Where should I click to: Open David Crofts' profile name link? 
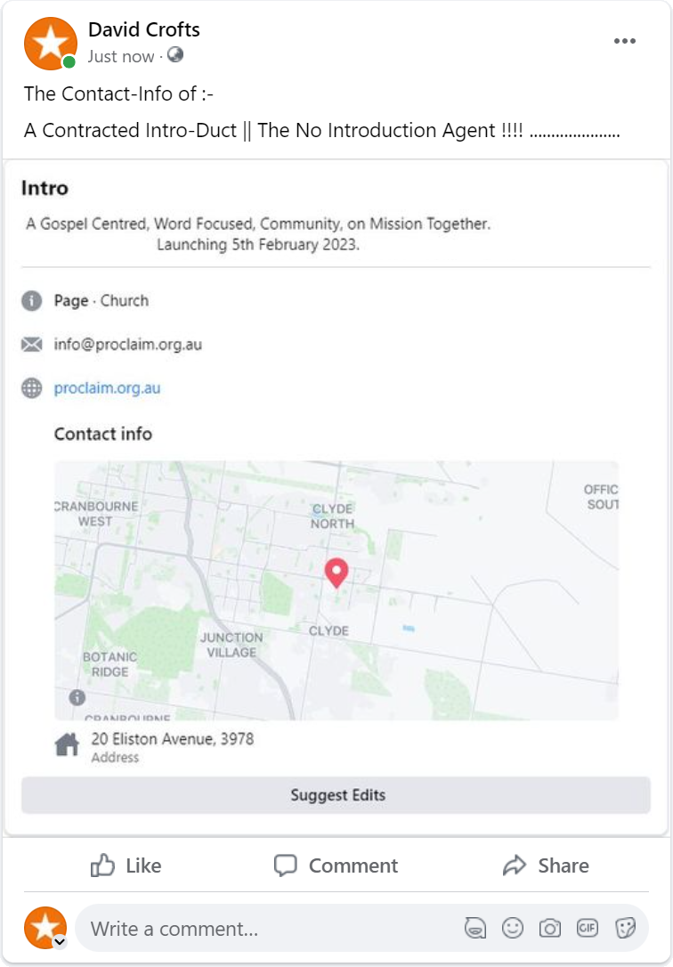point(144,29)
